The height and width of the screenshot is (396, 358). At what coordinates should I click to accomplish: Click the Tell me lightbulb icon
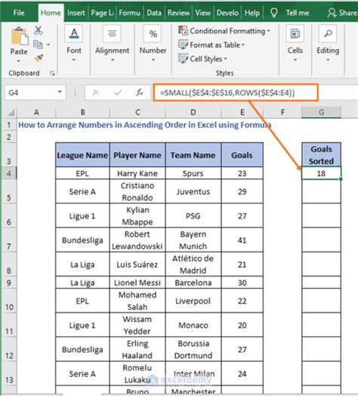pyautogui.click(x=274, y=13)
